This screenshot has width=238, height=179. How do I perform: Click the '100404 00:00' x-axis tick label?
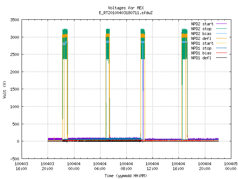(x=74, y=166)
